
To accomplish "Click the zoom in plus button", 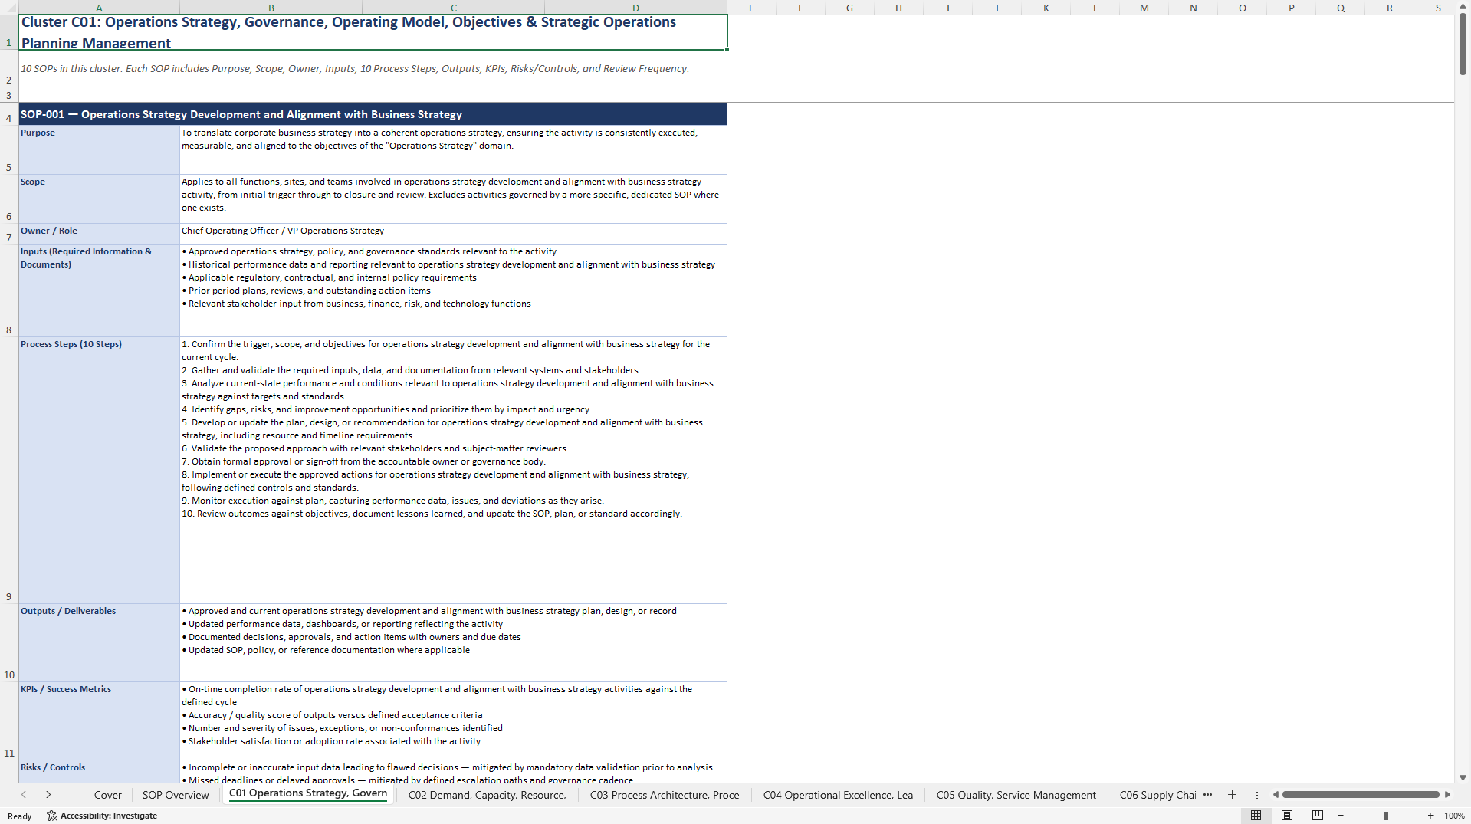I will pyautogui.click(x=1430, y=816).
